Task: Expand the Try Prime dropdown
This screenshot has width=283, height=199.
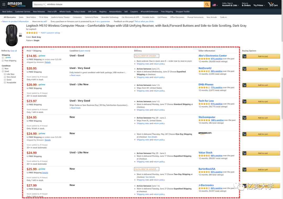Action: pos(259,5)
